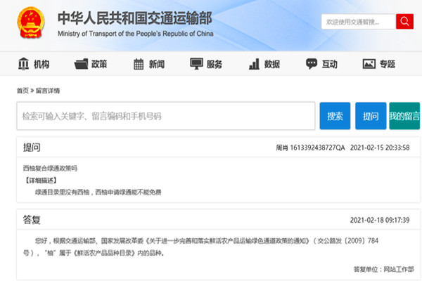Click the monitor icon beside 服务
Image resolution: width=422 pixels, height=281 pixels.
click(196, 64)
